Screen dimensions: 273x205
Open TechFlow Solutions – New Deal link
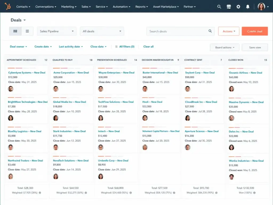[x=116, y=102]
